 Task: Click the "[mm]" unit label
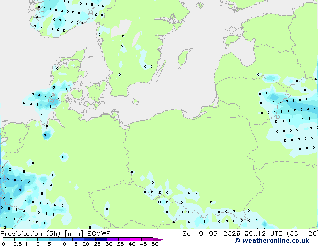(x=74, y=234)
